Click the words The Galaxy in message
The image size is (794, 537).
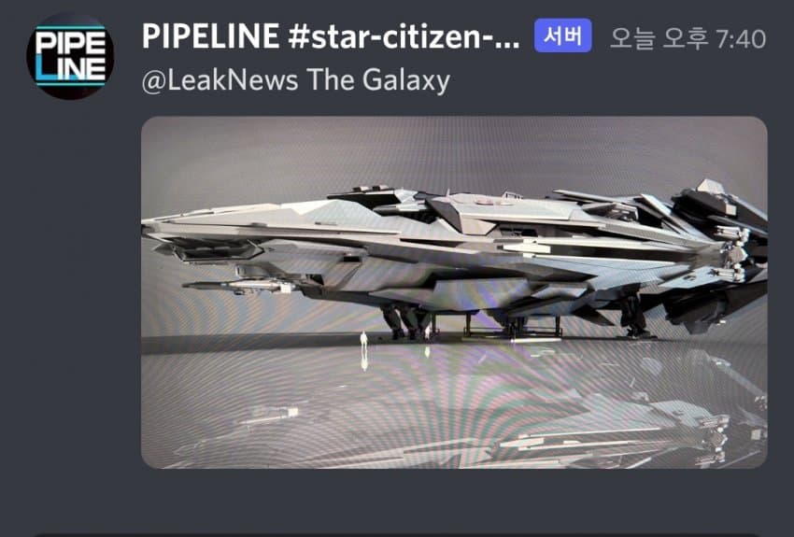tap(377, 80)
